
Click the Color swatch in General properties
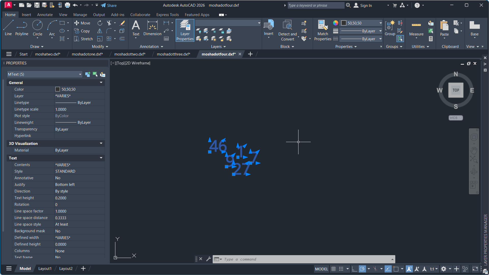[x=58, y=89]
